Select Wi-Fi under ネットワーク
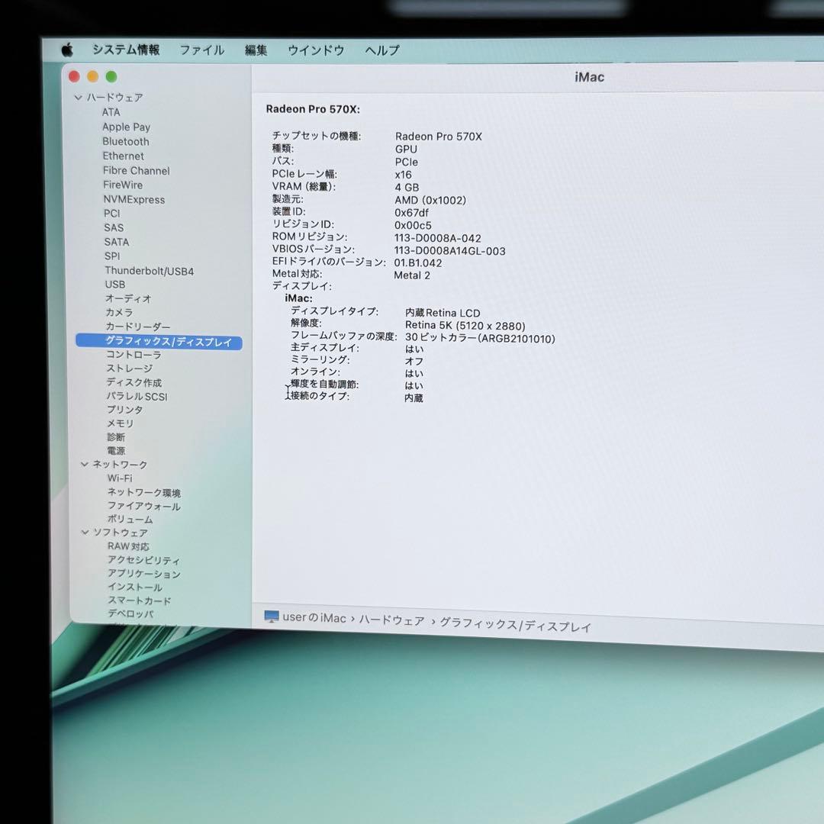This screenshot has height=824, width=824. point(120,478)
